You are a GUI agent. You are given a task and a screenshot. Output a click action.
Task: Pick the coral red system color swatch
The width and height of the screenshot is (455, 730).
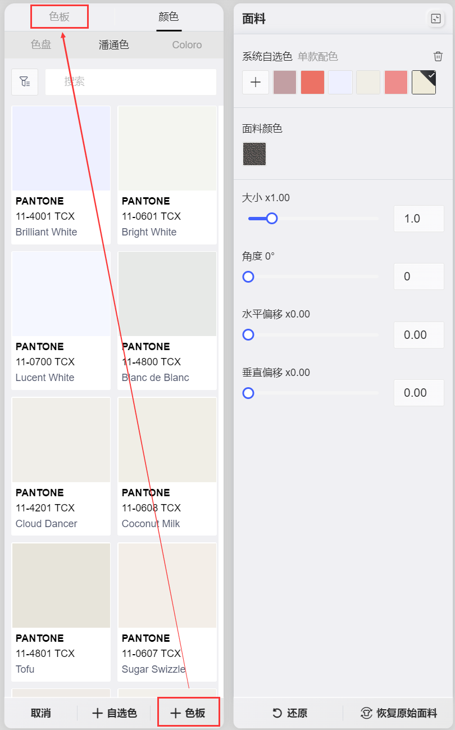point(312,82)
